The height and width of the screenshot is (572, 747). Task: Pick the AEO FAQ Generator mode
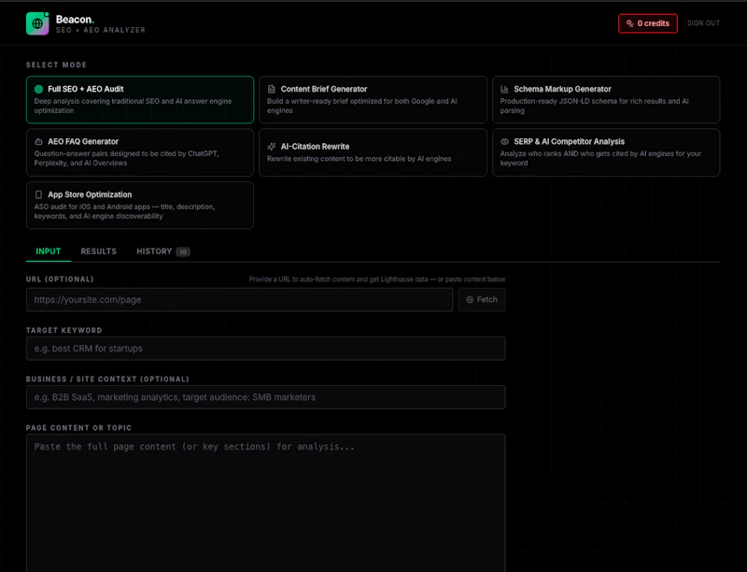[x=140, y=152]
